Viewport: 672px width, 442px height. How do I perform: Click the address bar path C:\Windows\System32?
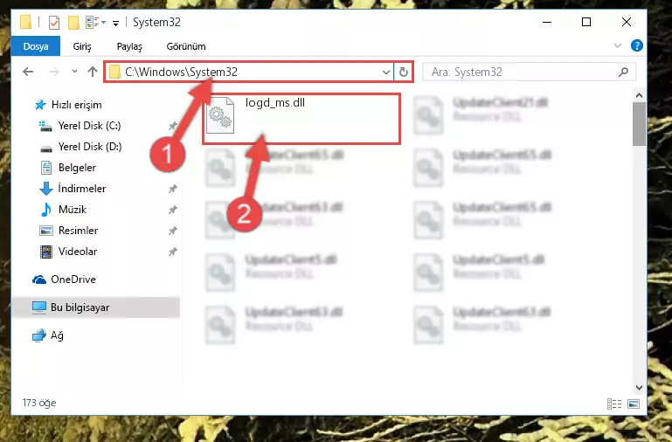[x=181, y=72]
